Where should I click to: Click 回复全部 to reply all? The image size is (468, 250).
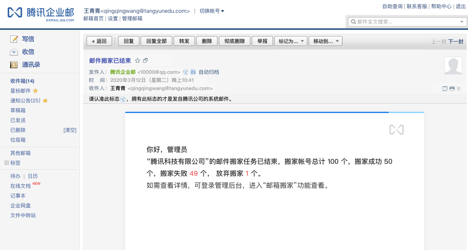pos(156,41)
